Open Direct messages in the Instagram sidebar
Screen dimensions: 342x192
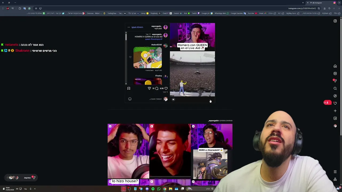(335, 81)
